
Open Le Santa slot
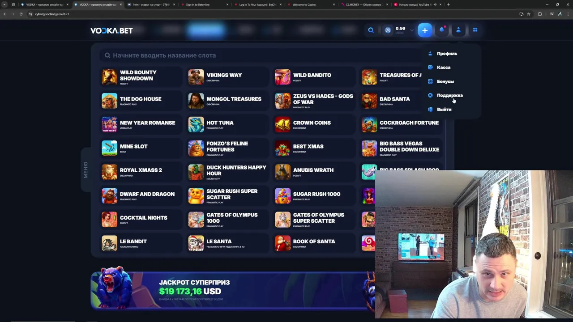(x=227, y=243)
